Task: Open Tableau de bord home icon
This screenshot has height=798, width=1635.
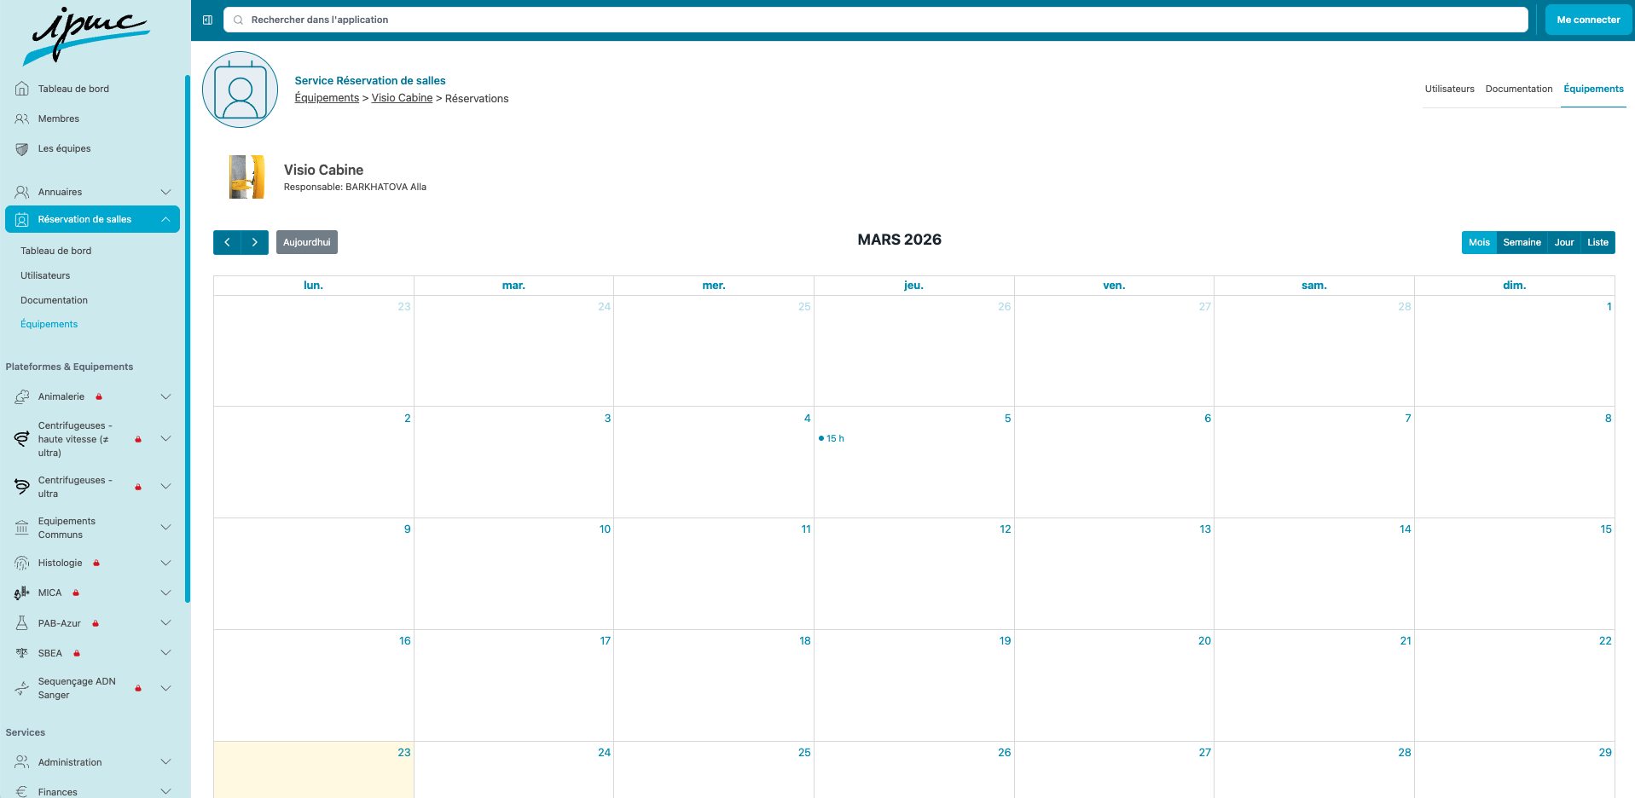Action: pos(22,89)
